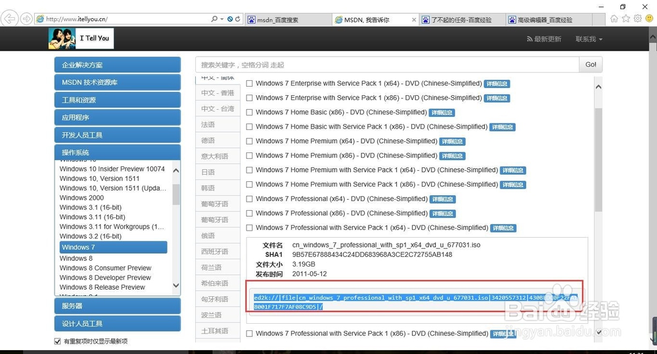Expand the MSDN 技术资源库 category

118,82
